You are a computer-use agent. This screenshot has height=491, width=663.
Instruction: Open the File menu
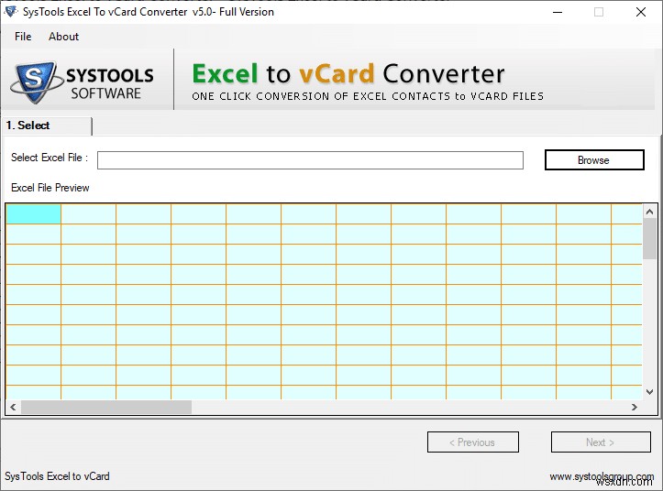coord(23,37)
